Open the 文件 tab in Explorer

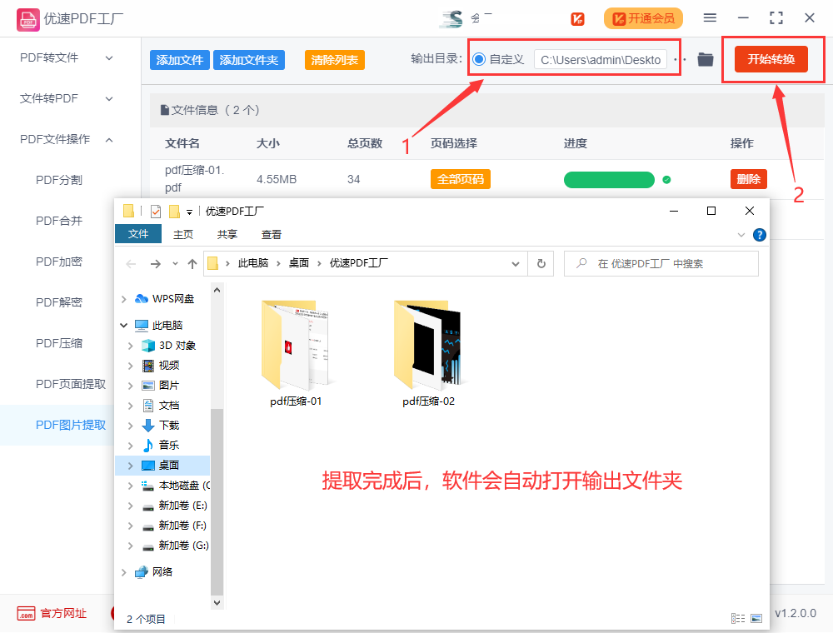coord(138,234)
